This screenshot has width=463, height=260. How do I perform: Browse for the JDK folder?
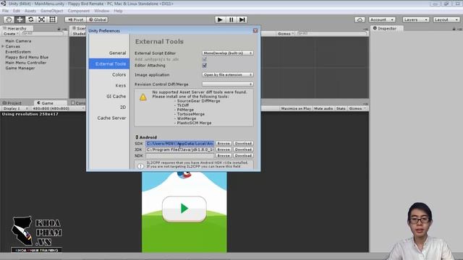click(224, 149)
